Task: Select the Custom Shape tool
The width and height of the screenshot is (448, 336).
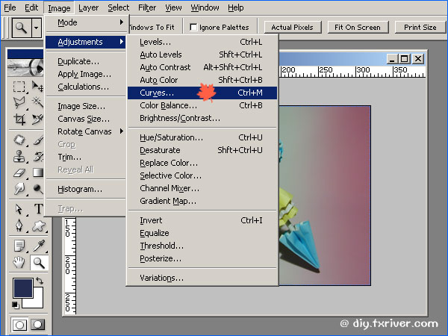Action: [x=39, y=225]
